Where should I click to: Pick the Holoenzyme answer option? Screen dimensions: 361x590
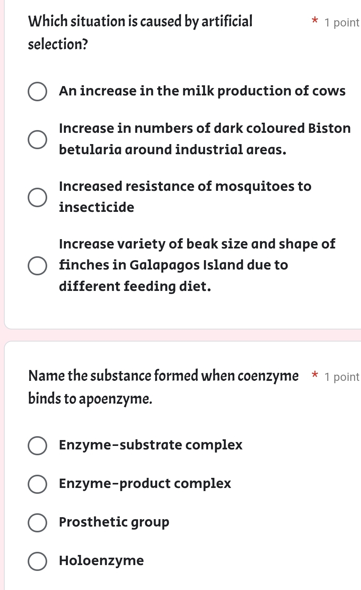tap(37, 561)
